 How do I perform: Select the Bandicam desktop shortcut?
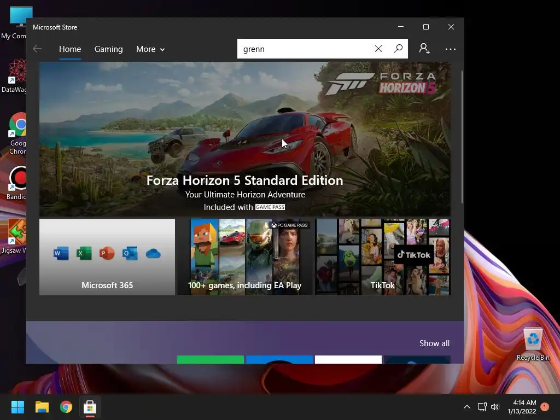(x=16, y=183)
